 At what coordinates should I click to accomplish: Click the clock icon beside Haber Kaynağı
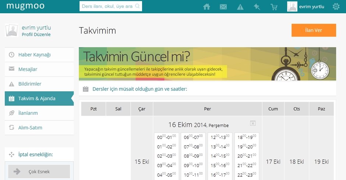pos(11,55)
